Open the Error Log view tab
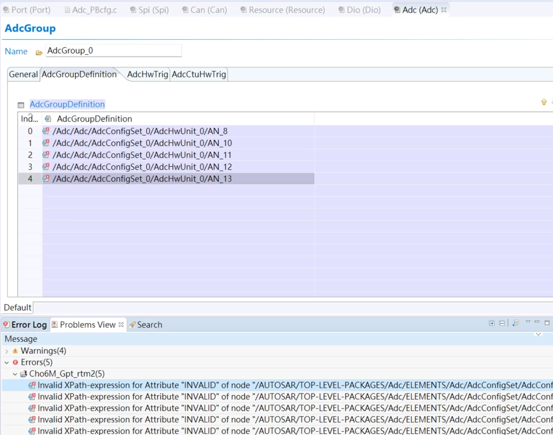Image resolution: width=553 pixels, height=435 pixels. coord(25,325)
